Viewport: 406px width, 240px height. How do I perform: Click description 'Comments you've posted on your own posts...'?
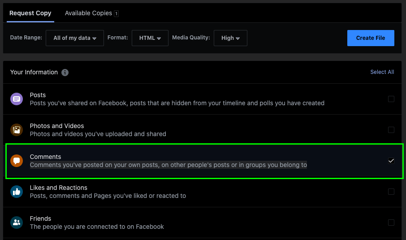point(168,165)
